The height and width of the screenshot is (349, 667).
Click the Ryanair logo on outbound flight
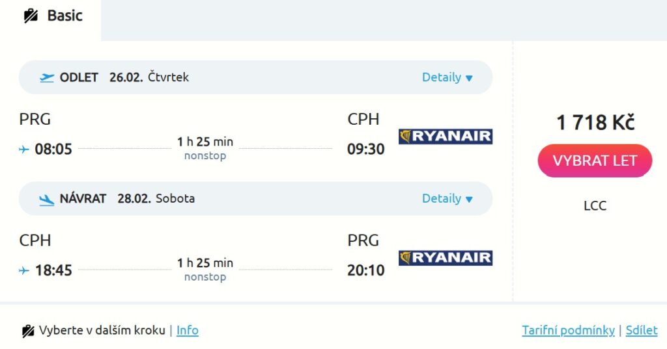(x=446, y=136)
